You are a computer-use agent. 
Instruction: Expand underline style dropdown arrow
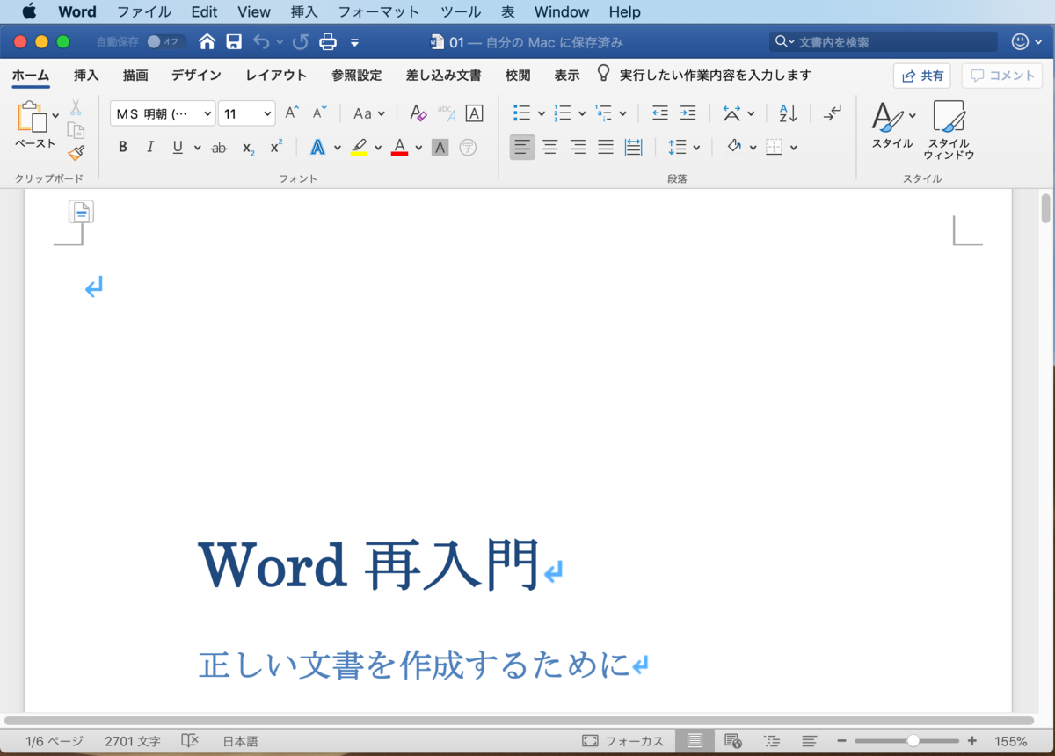197,148
